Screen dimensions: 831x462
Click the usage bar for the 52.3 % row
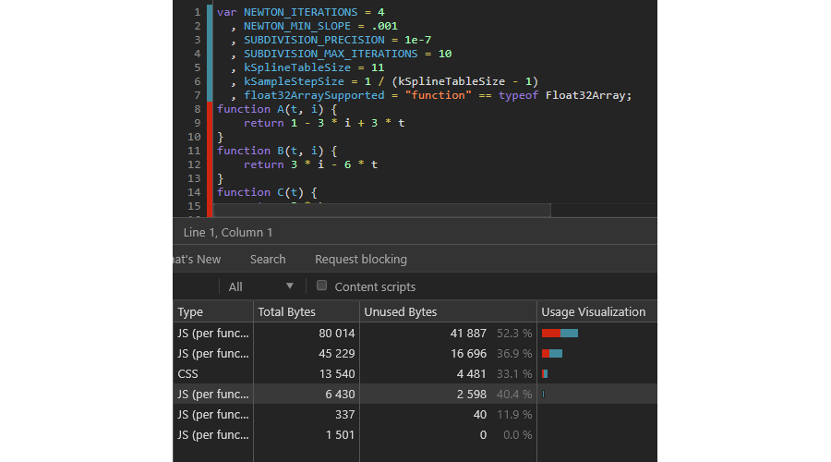(560, 334)
